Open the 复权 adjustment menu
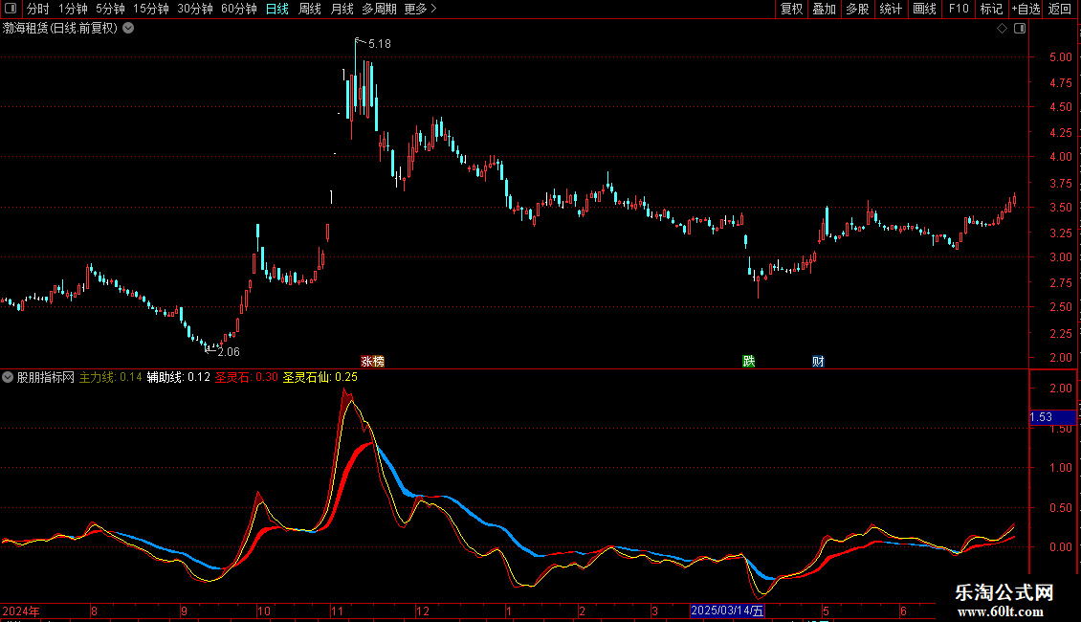Image resolution: width=1081 pixels, height=622 pixels. coord(791,9)
